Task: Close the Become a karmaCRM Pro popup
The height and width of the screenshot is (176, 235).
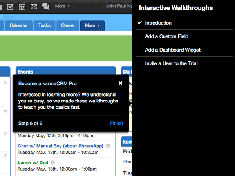Action: (121, 83)
